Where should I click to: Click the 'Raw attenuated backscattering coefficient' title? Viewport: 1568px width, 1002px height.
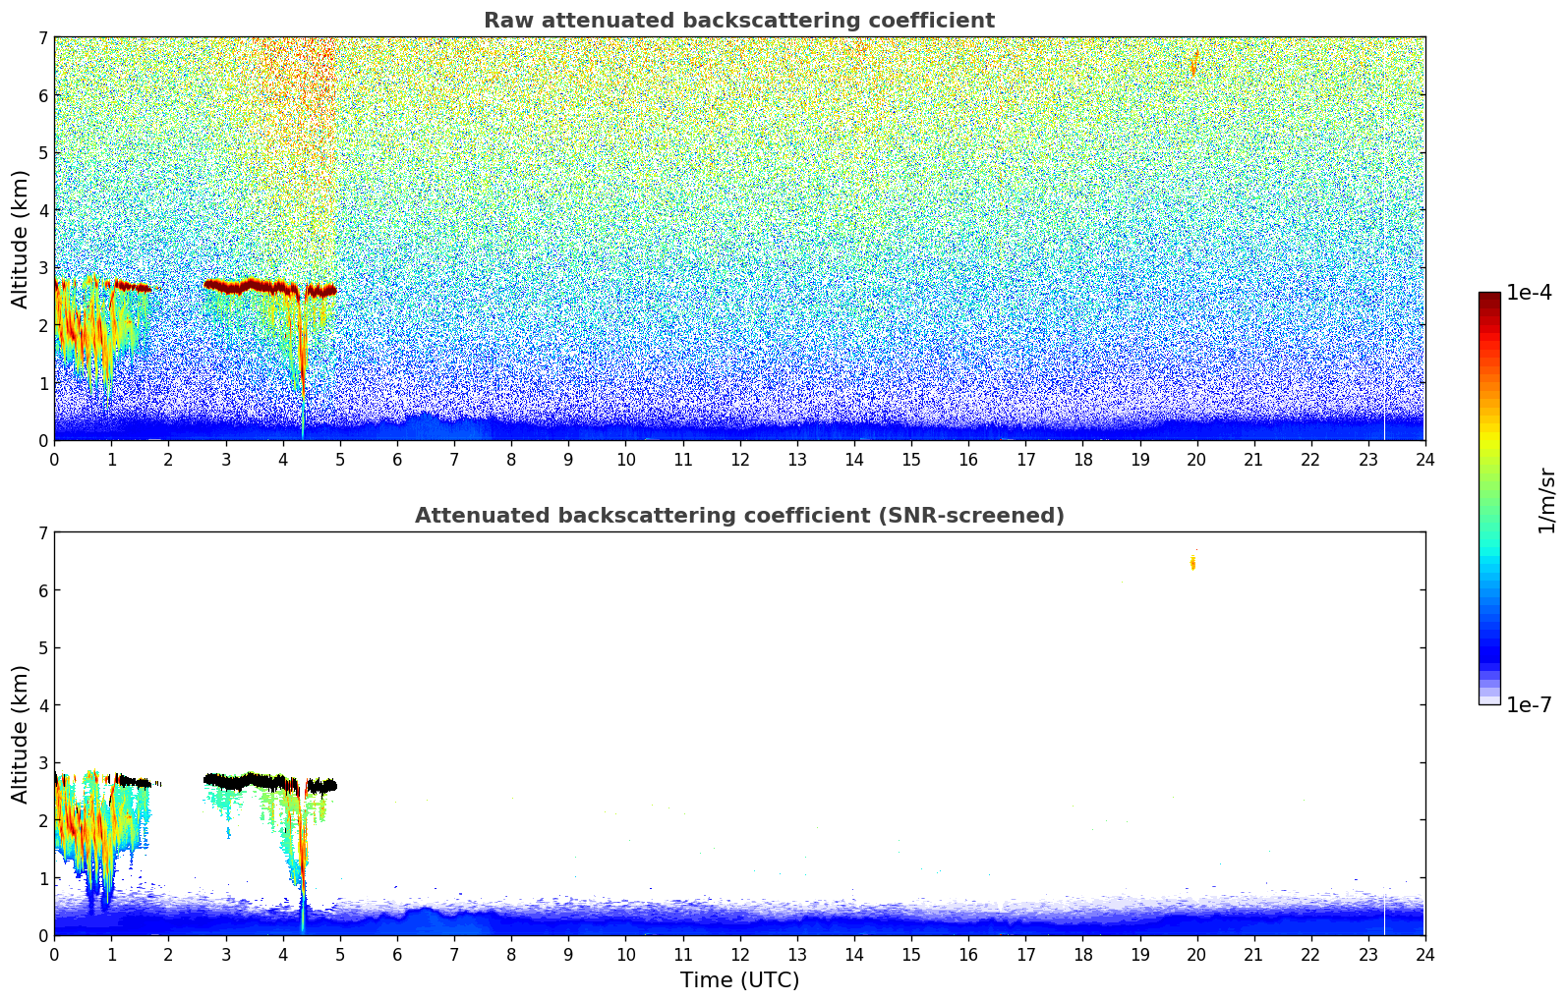pyautogui.click(x=739, y=21)
